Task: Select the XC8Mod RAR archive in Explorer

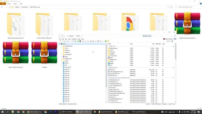Action: 44,55
